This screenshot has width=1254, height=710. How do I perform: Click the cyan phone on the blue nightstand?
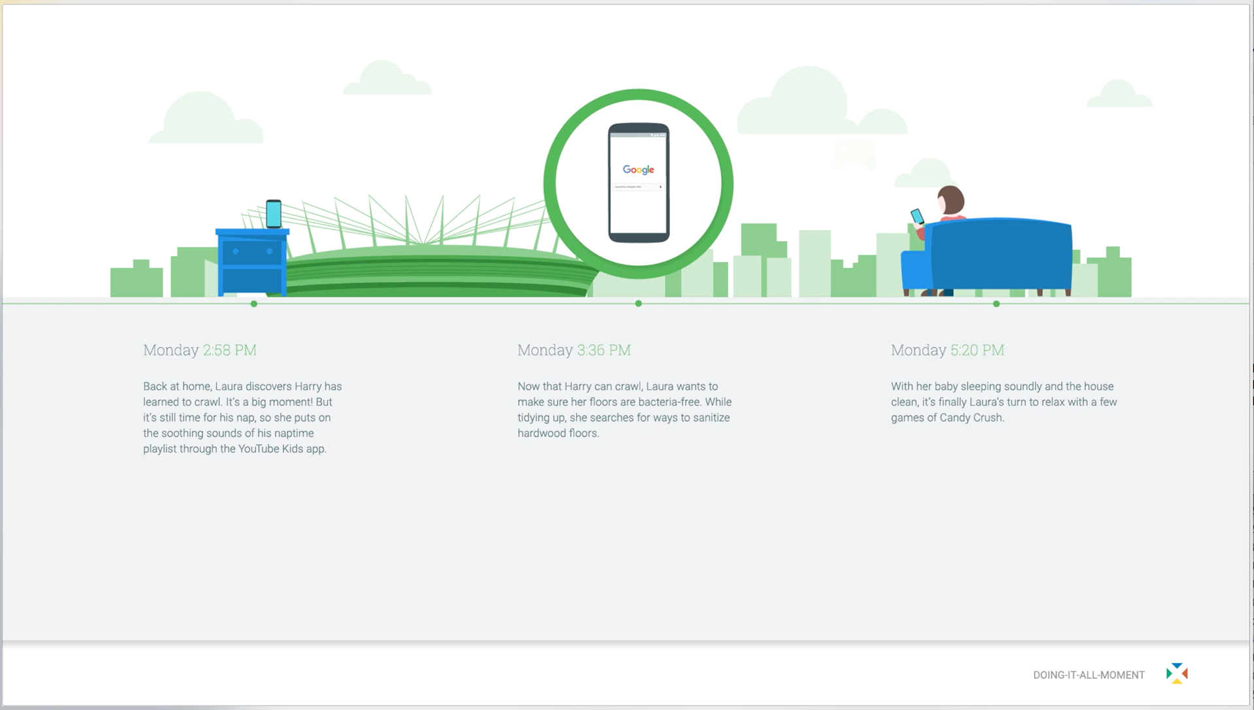tap(274, 214)
